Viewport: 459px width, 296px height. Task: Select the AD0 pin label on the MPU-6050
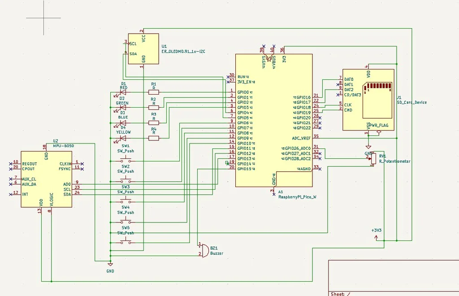click(67, 184)
